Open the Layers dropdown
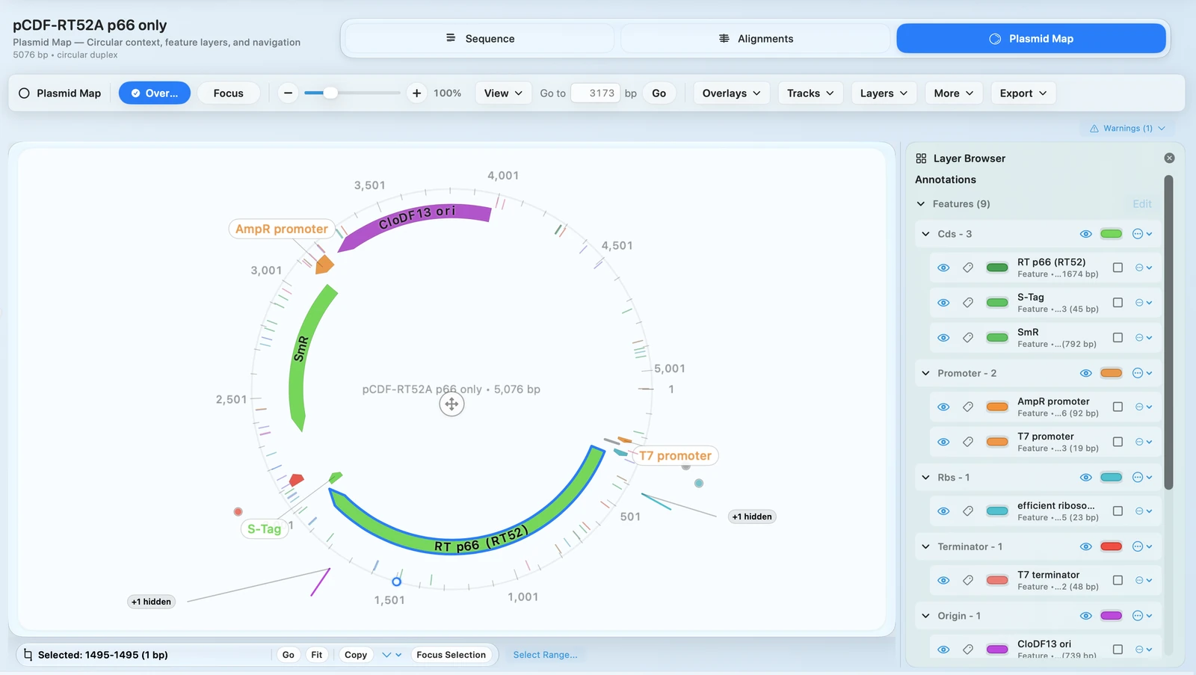Image resolution: width=1196 pixels, height=675 pixels. click(x=884, y=93)
